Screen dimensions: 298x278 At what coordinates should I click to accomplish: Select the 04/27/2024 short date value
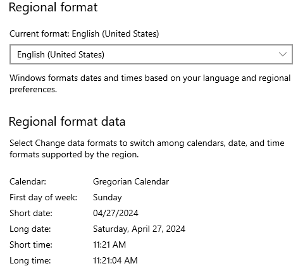coord(116,213)
